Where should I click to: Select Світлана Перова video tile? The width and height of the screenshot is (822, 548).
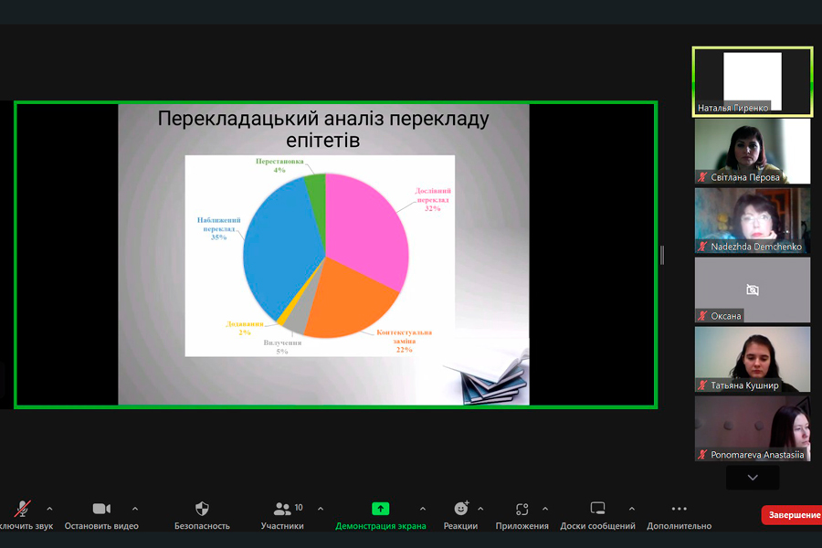753,151
